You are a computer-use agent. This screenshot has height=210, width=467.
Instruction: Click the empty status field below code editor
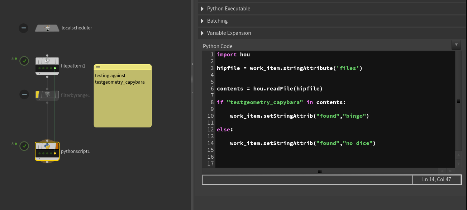[x=307, y=179]
